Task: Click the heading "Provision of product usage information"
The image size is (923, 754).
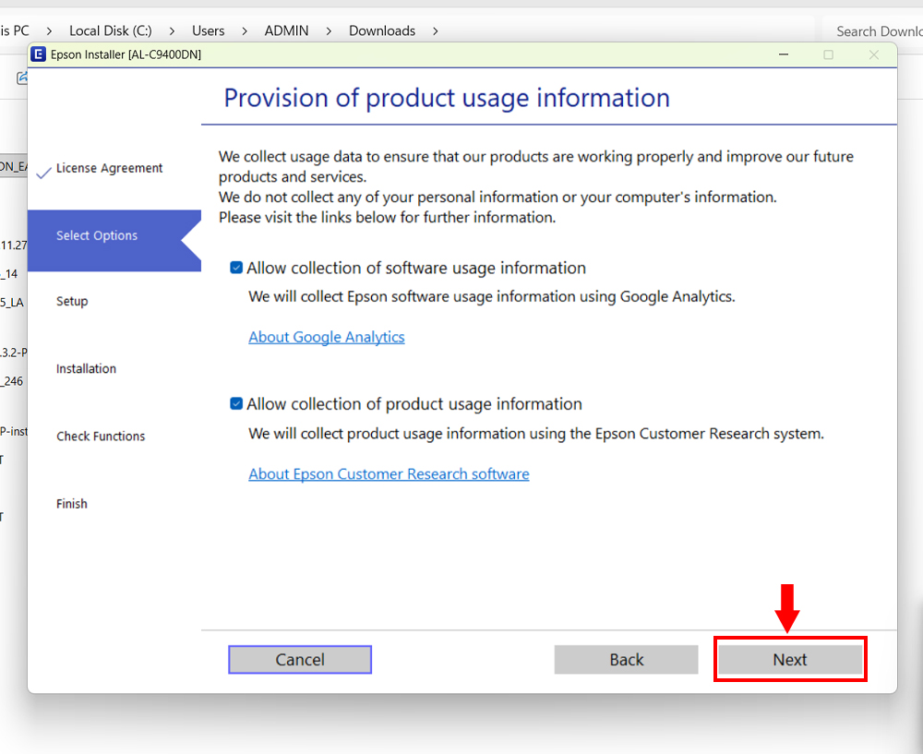Action: click(447, 99)
